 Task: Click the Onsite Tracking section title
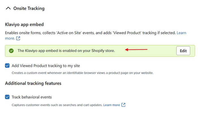29,8
